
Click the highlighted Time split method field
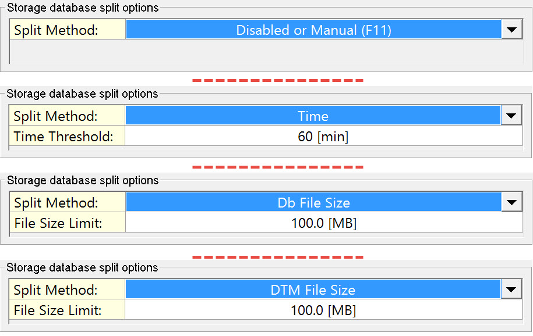(313, 116)
